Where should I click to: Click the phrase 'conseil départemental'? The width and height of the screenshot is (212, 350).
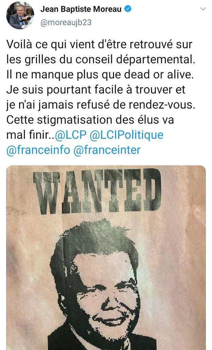click(134, 59)
